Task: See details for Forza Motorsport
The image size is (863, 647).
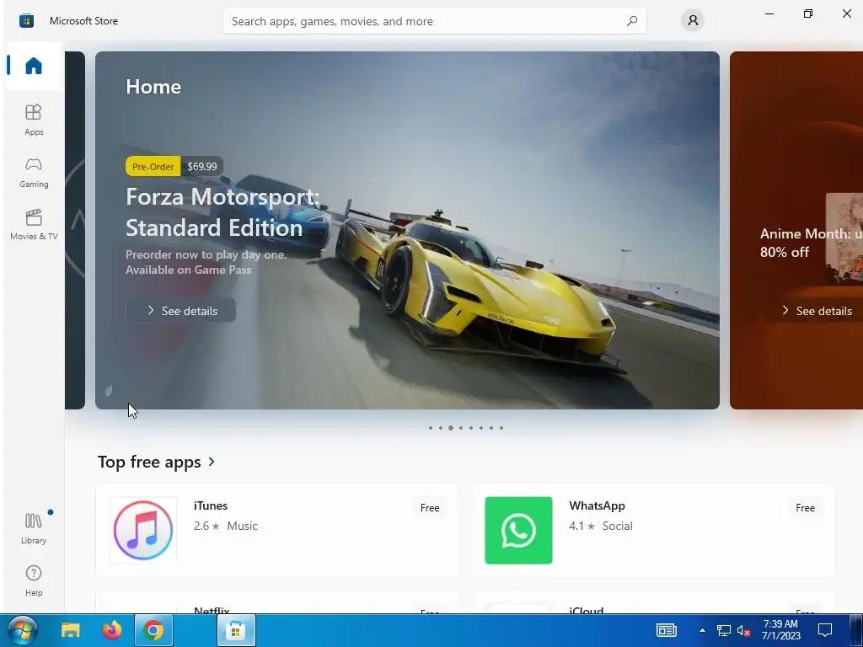Action: [181, 311]
